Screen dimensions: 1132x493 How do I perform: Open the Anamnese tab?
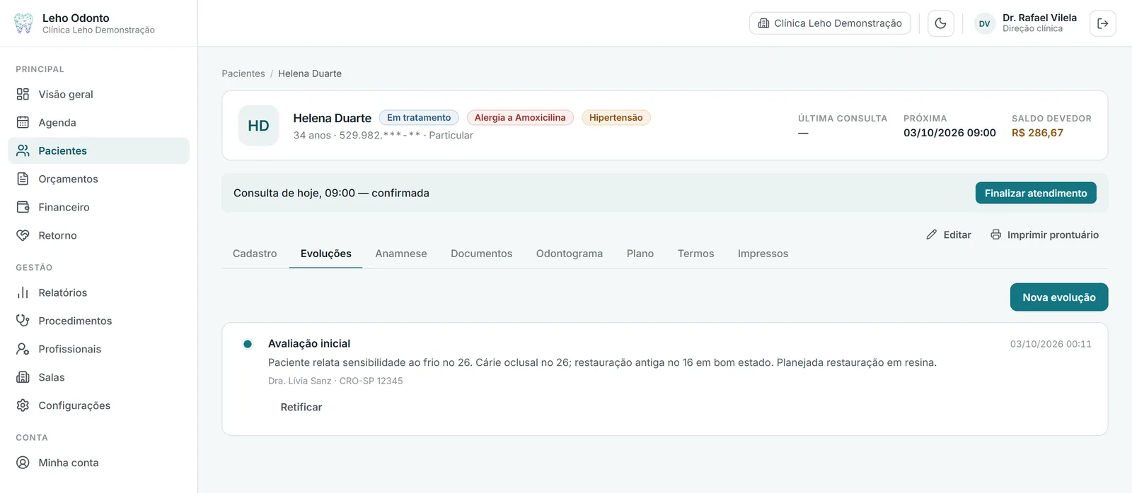[401, 254]
